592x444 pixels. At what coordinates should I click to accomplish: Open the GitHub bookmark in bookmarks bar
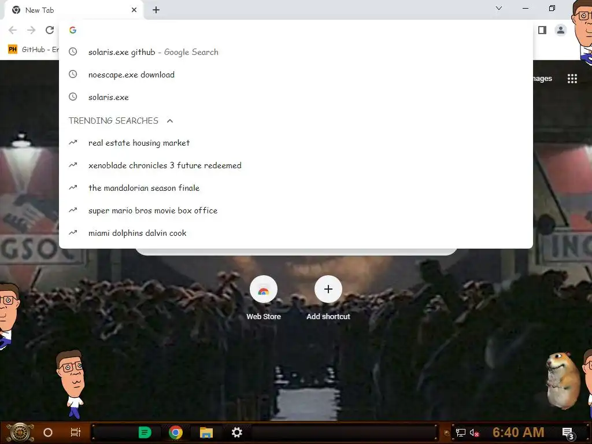pyautogui.click(x=33, y=50)
